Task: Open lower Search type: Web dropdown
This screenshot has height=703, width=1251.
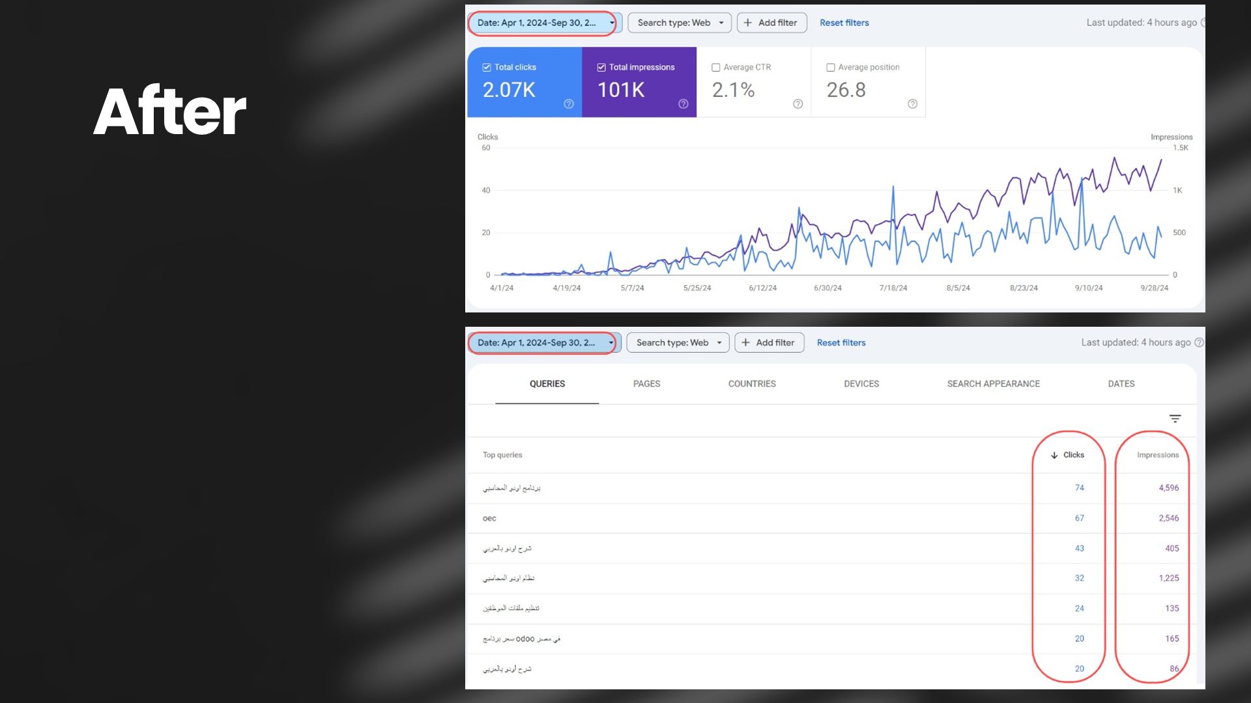Action: 677,342
